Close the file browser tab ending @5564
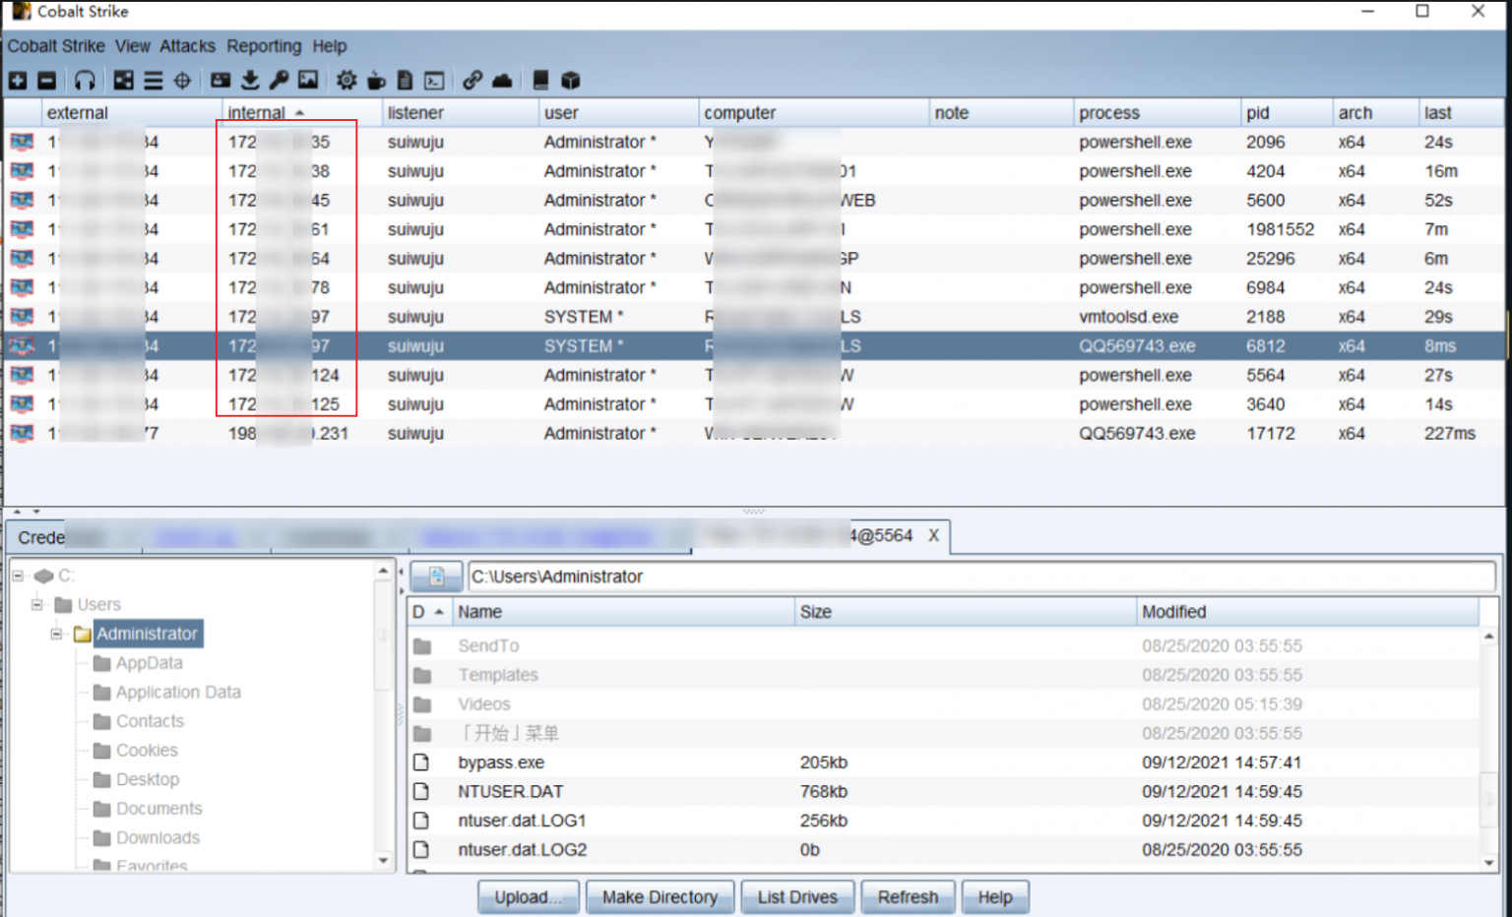1512x917 pixels. (x=933, y=535)
